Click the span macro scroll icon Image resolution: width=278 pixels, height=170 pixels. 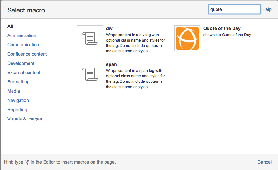(x=90, y=74)
